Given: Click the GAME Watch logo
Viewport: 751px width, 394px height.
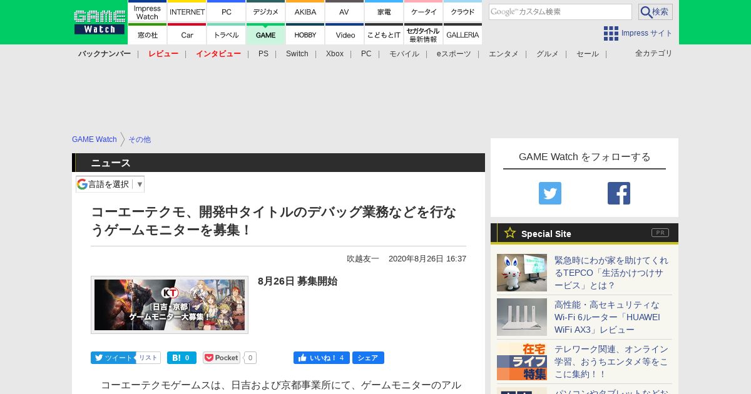Looking at the screenshot, I should pos(99,22).
